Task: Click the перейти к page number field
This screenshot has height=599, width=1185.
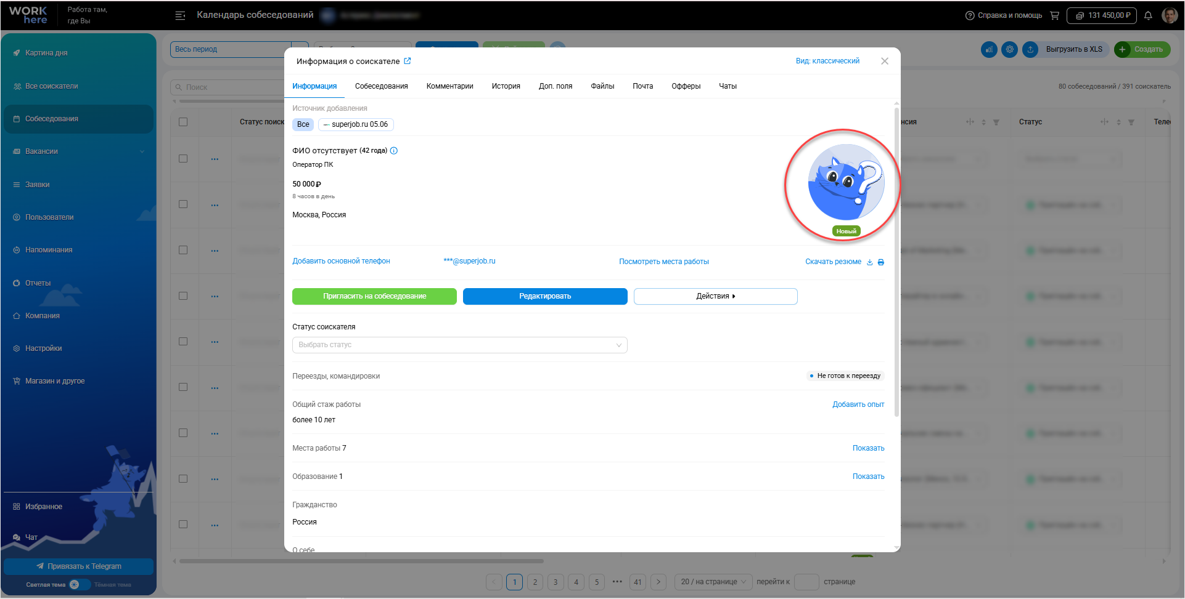Action: click(806, 582)
